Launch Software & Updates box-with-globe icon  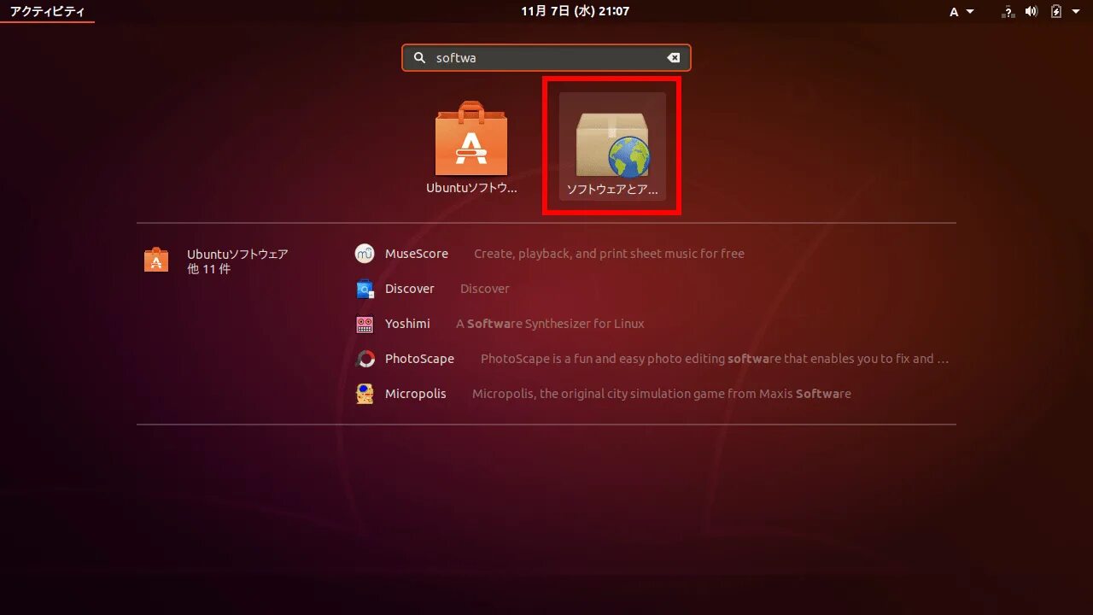pyautogui.click(x=612, y=144)
